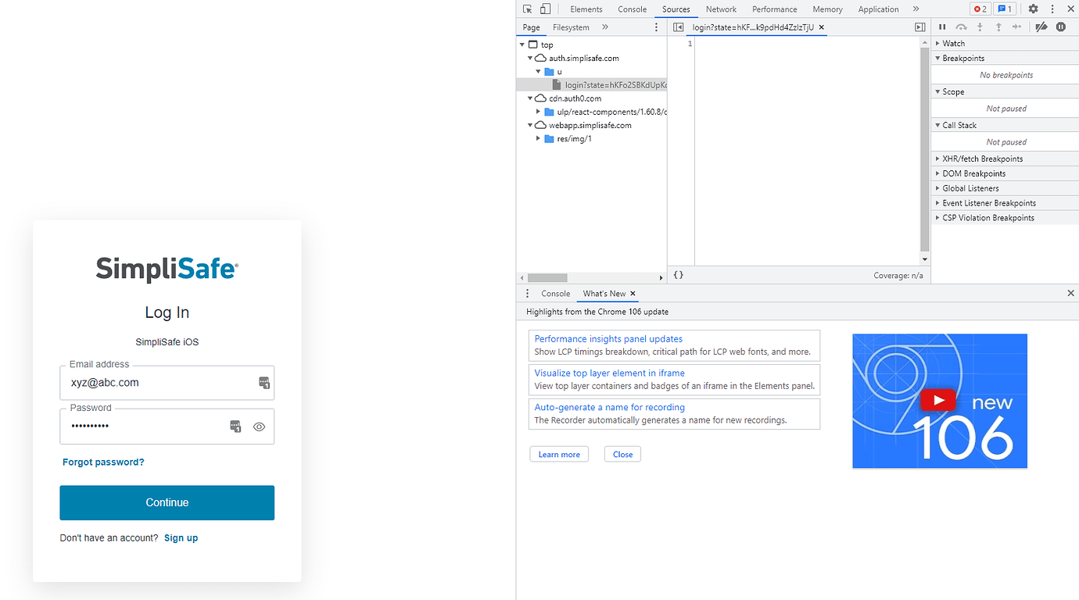Click the red errors count badge
The image size is (1079, 600).
(980, 9)
